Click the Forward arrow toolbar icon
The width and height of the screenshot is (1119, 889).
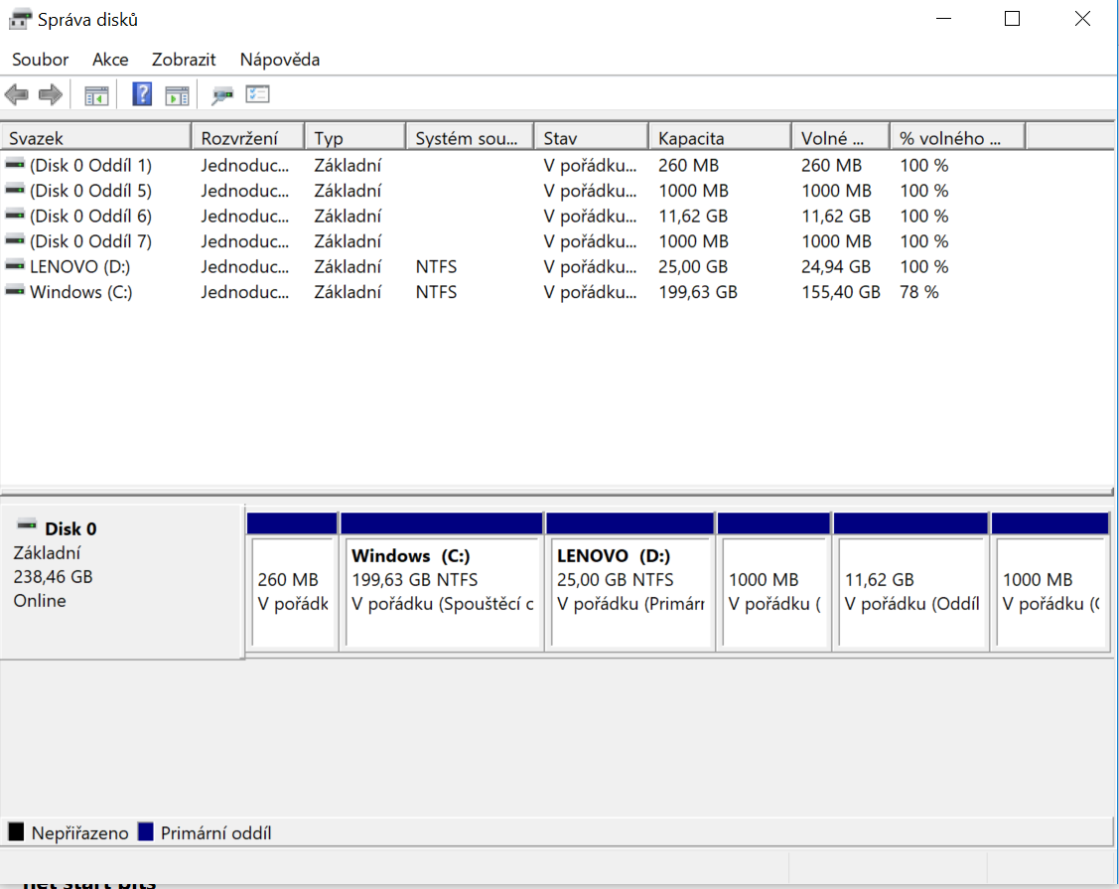50,95
